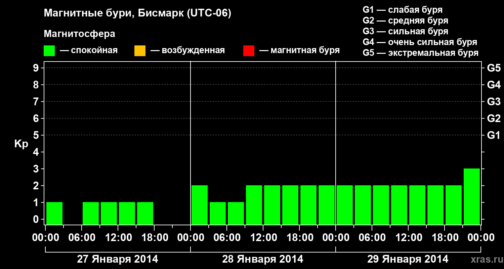Click the Магнитосфера subtitle
The width and height of the screenshot is (504, 269).
click(80, 34)
